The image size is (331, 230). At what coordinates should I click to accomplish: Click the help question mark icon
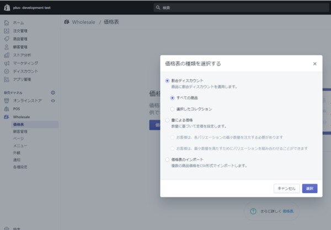pos(253,211)
